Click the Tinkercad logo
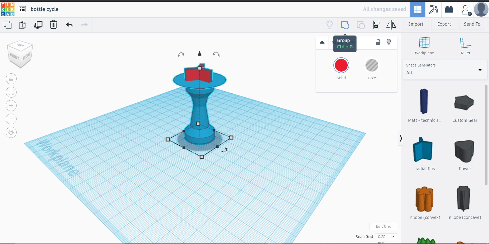The width and height of the screenshot is (489, 244). 8,9
